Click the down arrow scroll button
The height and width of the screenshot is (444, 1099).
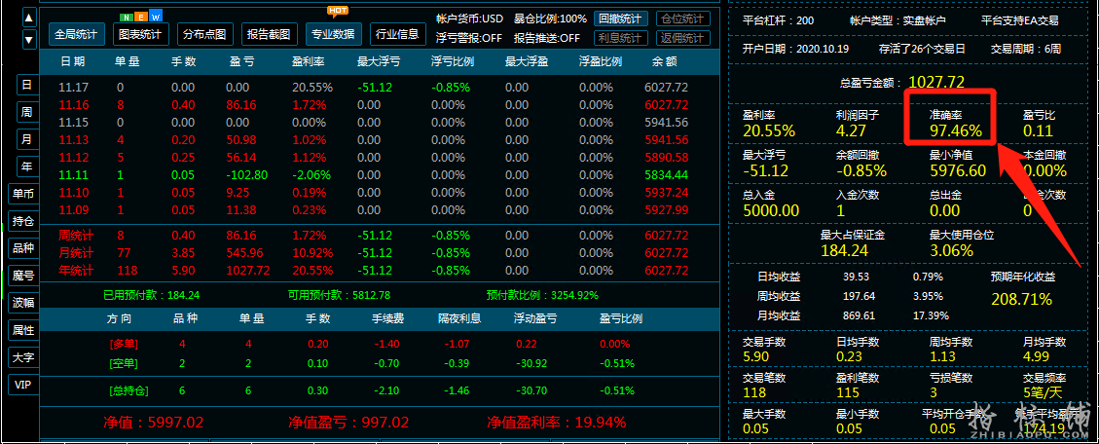pos(28,39)
